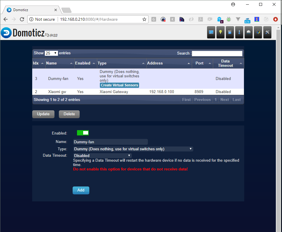This screenshot has width=282, height=232.
Task: Click the Xiaomi Gateway type cell
Action: pyautogui.click(x=114, y=92)
